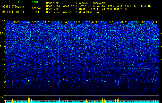Viewport: 162px width, 103px height.
Task: Click the meteor count value 40
Action: (x=37, y=12)
